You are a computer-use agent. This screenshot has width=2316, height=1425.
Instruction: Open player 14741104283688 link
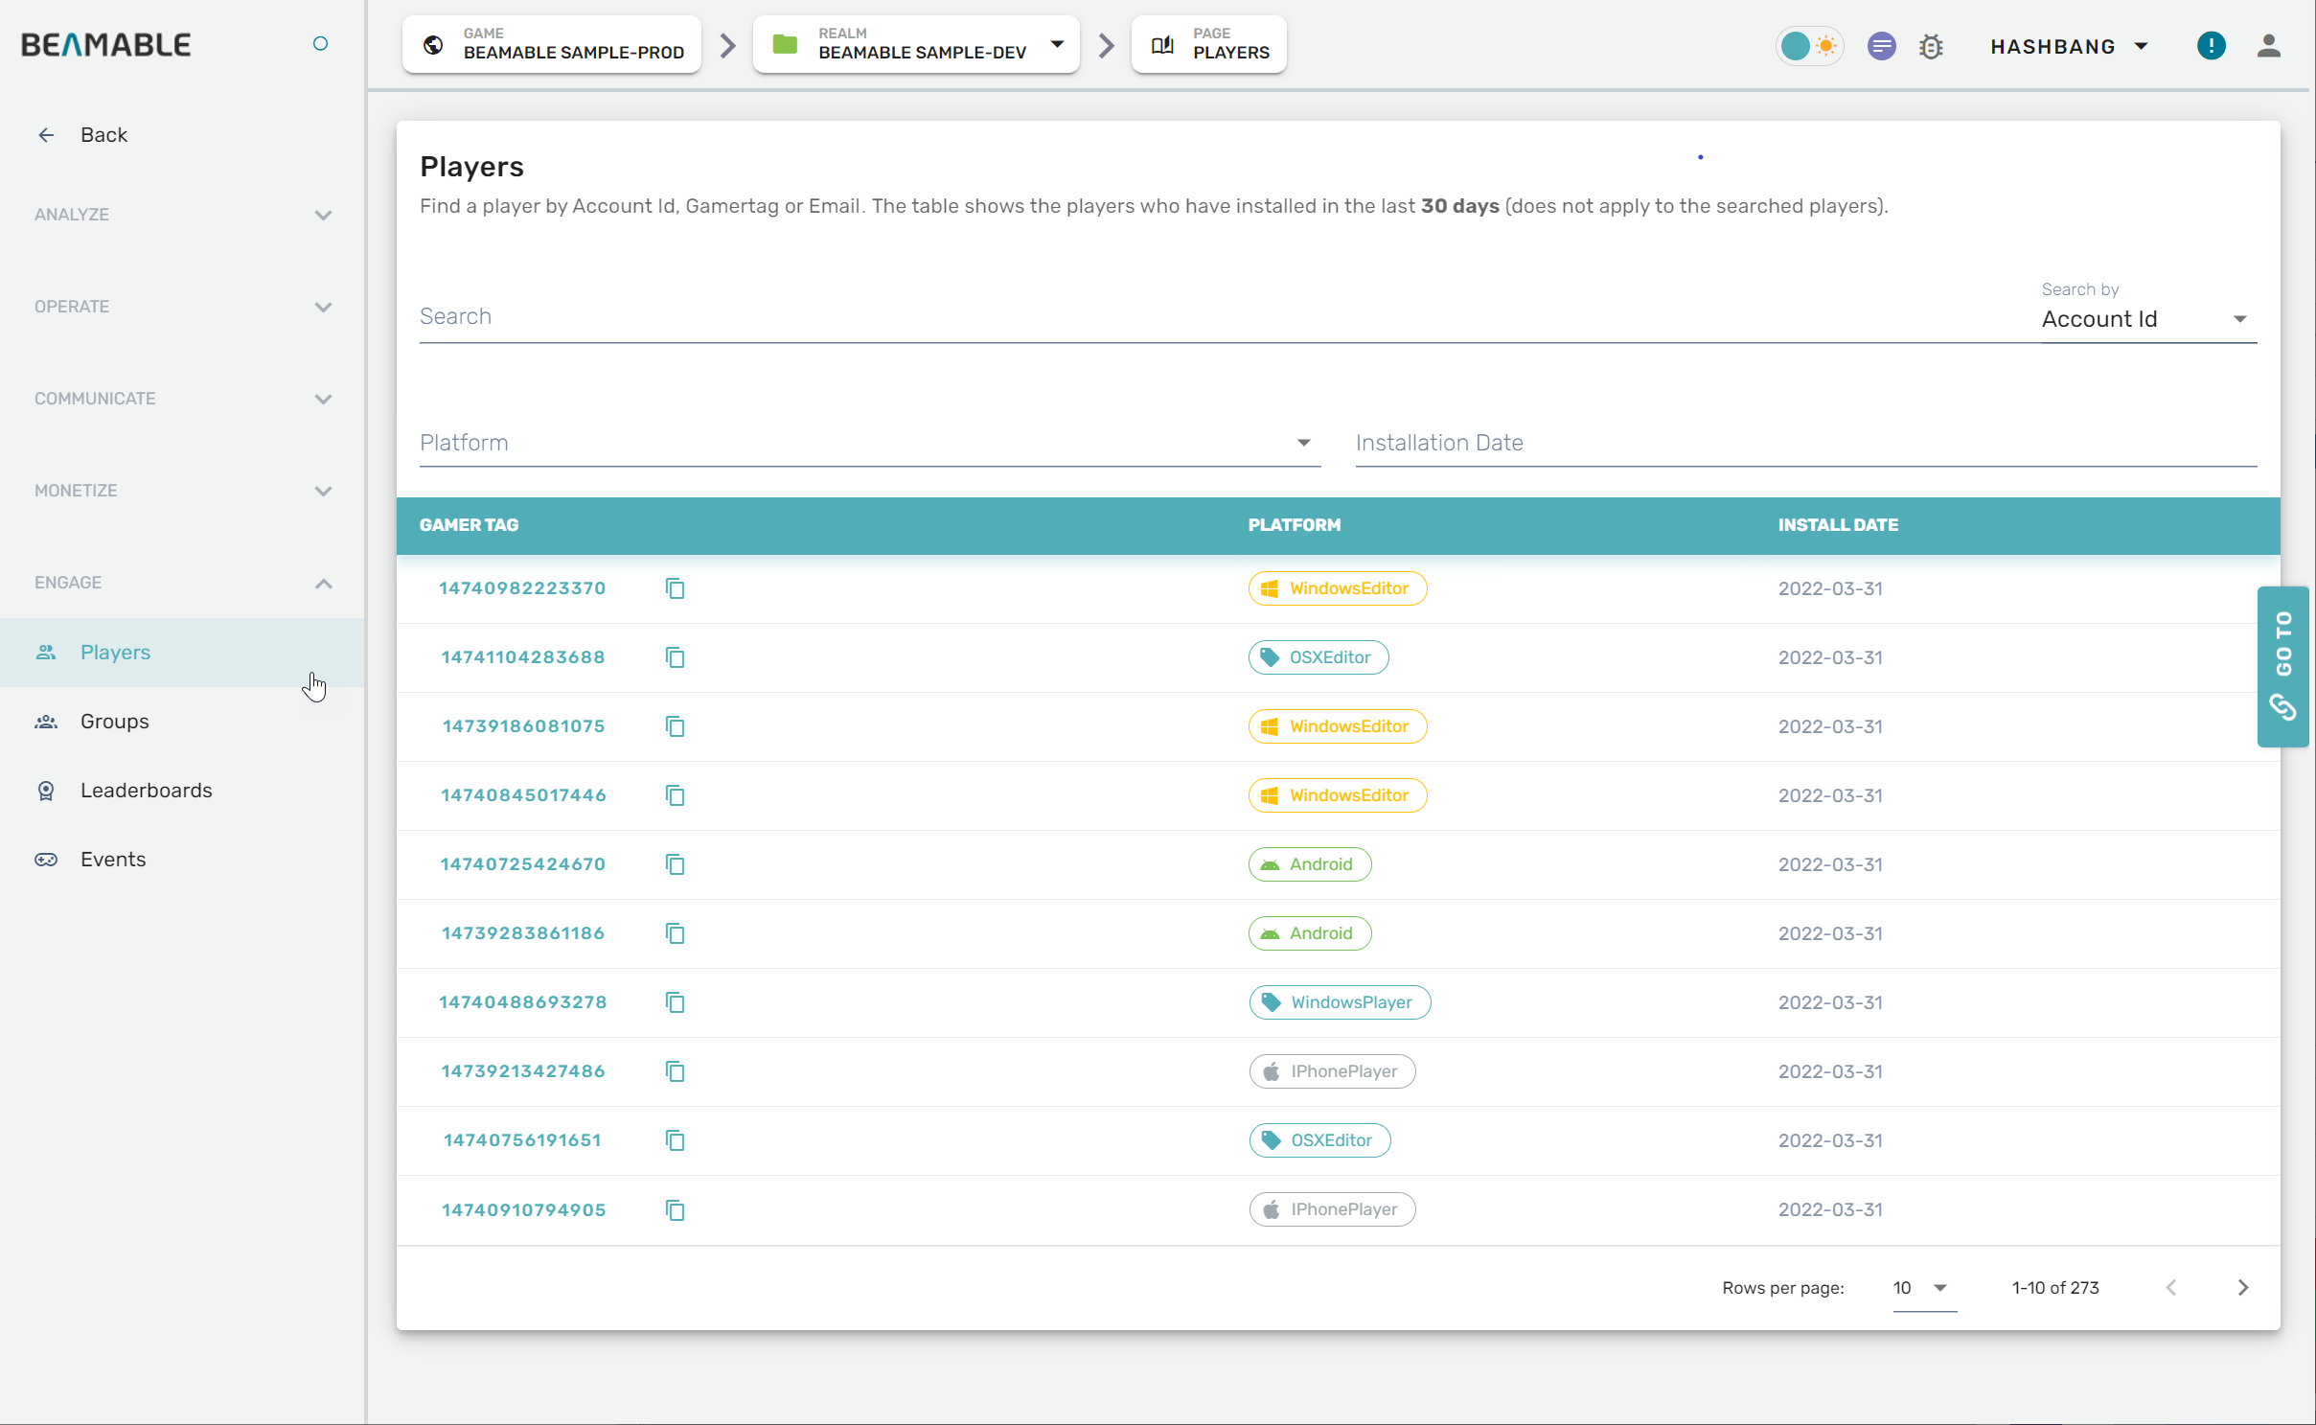[522, 657]
